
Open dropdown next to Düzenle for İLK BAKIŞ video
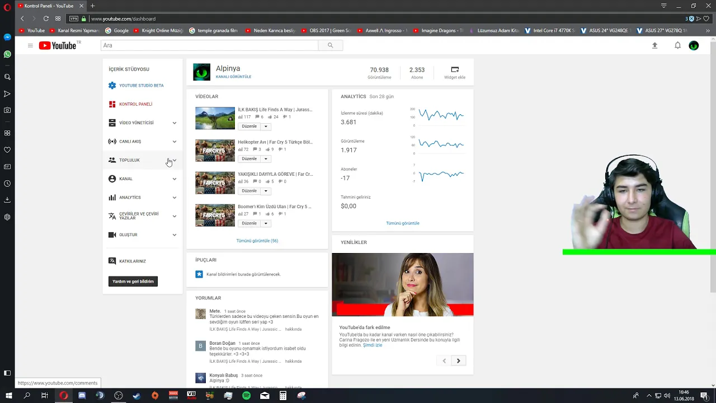[266, 126]
